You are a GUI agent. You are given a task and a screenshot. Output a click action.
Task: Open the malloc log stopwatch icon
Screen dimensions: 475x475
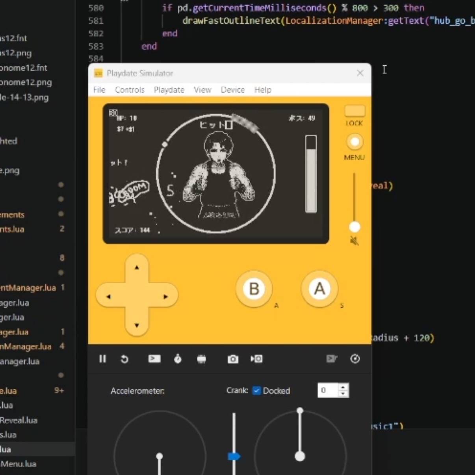(178, 358)
